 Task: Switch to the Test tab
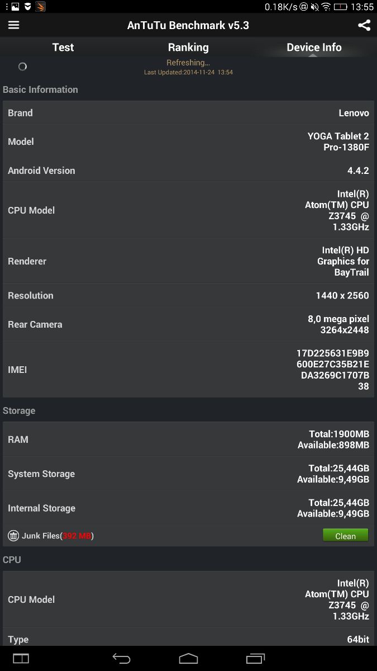coord(63,48)
